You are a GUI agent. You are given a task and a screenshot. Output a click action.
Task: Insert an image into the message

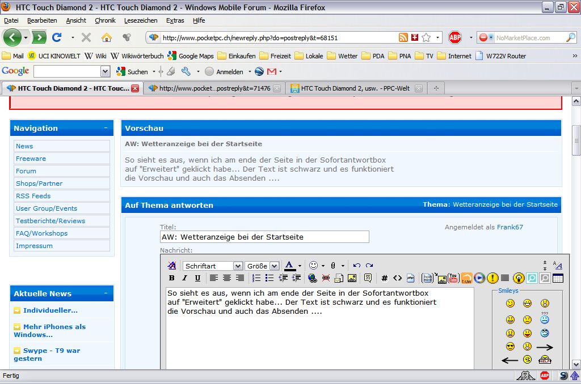[352, 278]
